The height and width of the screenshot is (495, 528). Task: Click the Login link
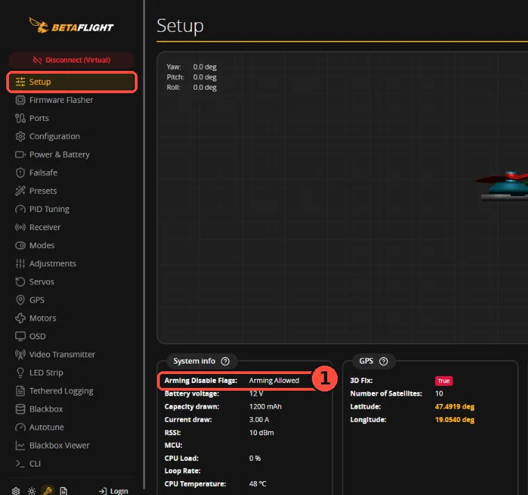coord(113,491)
